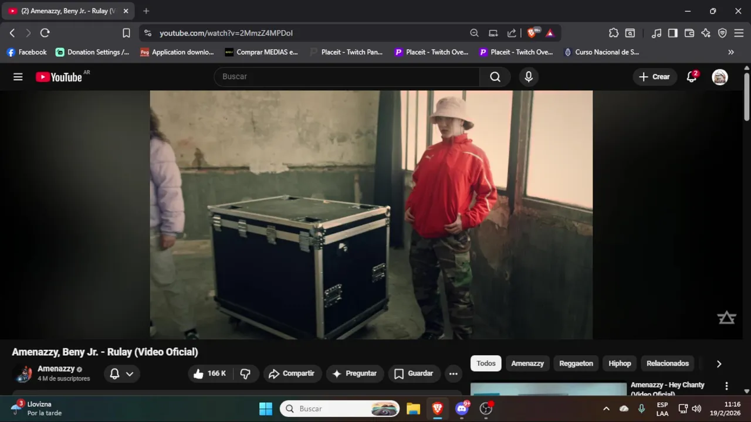This screenshot has height=422, width=751.
Task: Open Amenazzy Hey Chanty suggested video
Action: 668,388
